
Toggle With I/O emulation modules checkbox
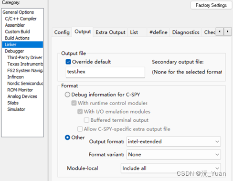(x=80, y=111)
